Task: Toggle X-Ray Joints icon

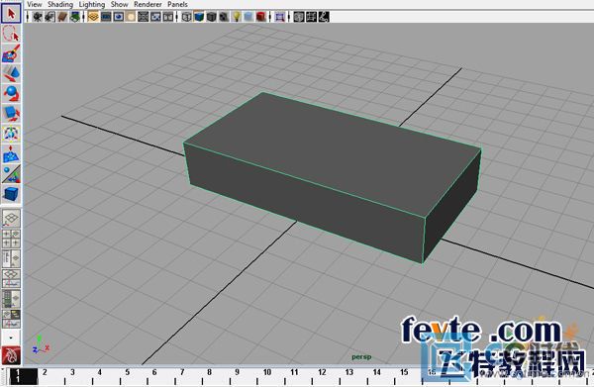Action: pyautogui.click(x=324, y=17)
